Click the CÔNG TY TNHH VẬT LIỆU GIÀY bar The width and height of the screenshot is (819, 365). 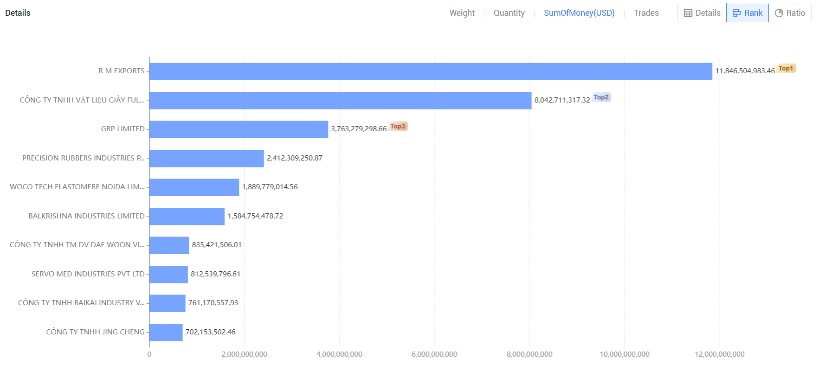pyautogui.click(x=340, y=101)
